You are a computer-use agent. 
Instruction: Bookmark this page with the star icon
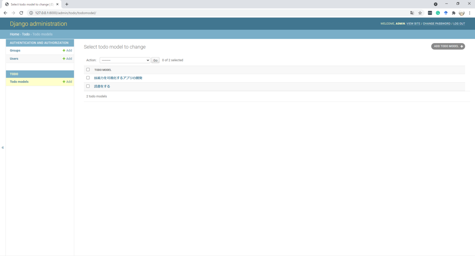coord(420,13)
